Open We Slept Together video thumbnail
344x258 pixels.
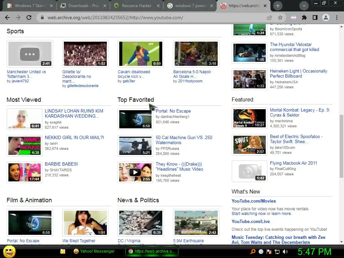(85, 223)
